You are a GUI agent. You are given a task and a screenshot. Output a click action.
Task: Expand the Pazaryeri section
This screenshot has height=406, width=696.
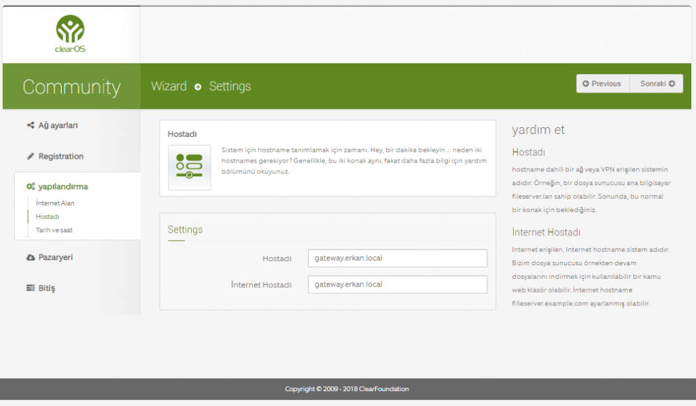55,258
